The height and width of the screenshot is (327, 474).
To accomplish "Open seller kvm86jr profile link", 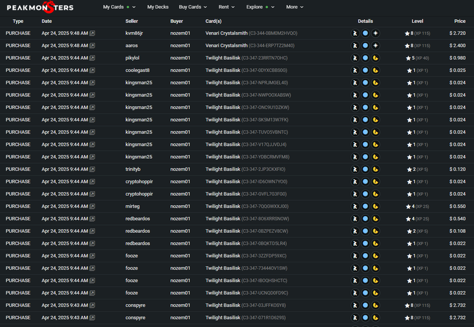I will coord(134,33).
